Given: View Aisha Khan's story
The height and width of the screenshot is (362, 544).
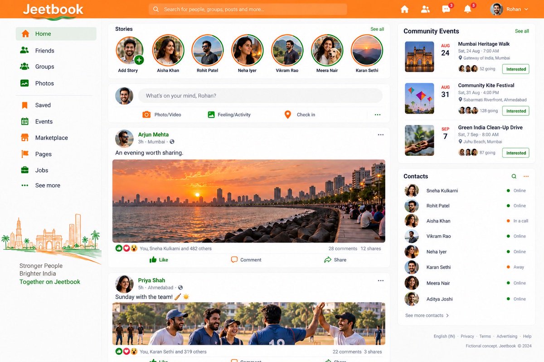Looking at the screenshot, I should pyautogui.click(x=168, y=50).
